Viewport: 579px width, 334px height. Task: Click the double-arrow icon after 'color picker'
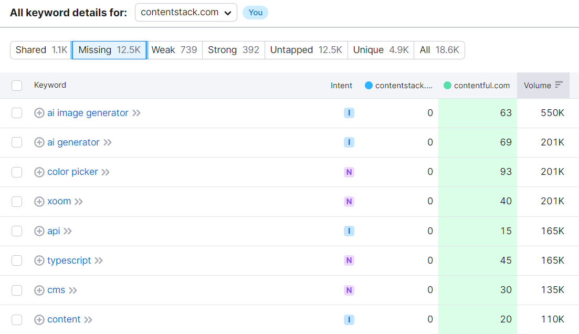point(106,172)
